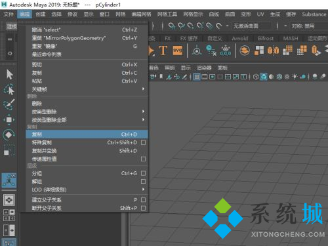Viewport: 328px width, 246px height.
Task: Open option box for 分组
Action: click(x=144, y=173)
